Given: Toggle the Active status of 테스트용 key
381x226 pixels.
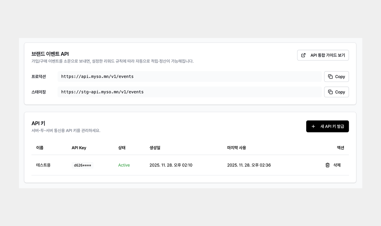Looking at the screenshot, I should click(124, 165).
